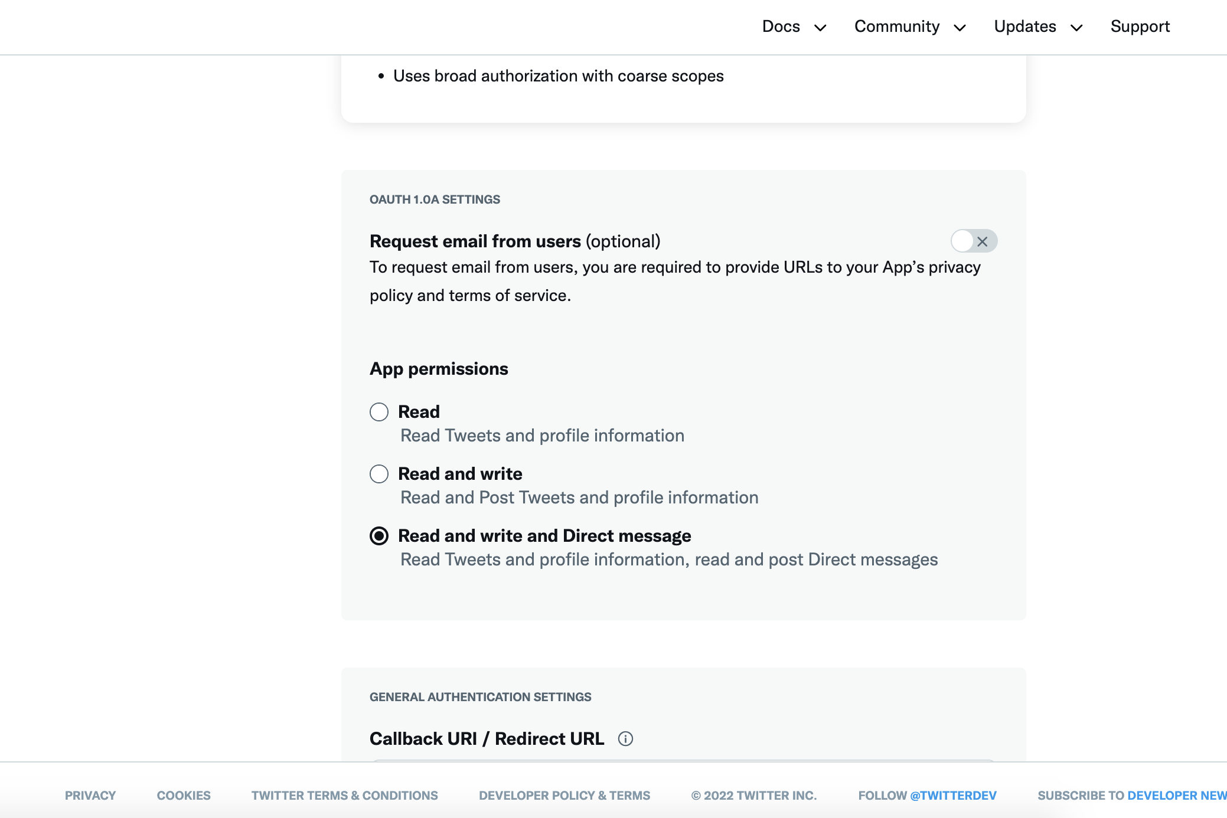Subscribe to Developer News link
This screenshot has width=1227, height=818.
[x=1177, y=796]
